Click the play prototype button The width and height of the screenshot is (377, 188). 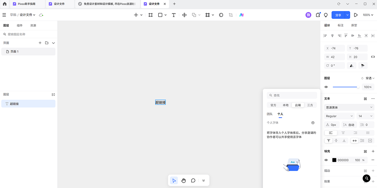356,15
